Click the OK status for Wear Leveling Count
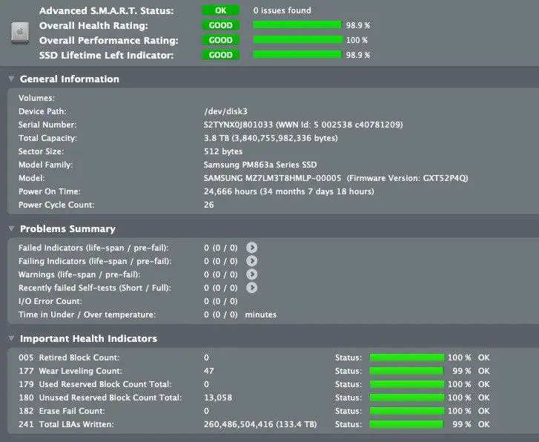The width and height of the screenshot is (539, 442). pos(483,371)
